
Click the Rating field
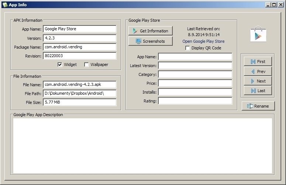coord(195,101)
